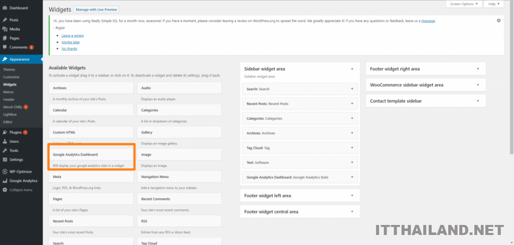This screenshot has height=245, width=514.
Task: Select the RSS available widget
Action: click(x=179, y=221)
